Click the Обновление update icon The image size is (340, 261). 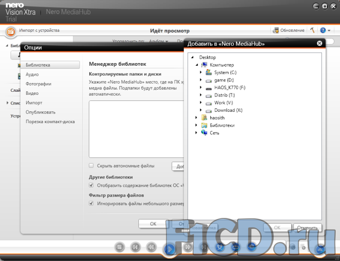click(x=276, y=30)
